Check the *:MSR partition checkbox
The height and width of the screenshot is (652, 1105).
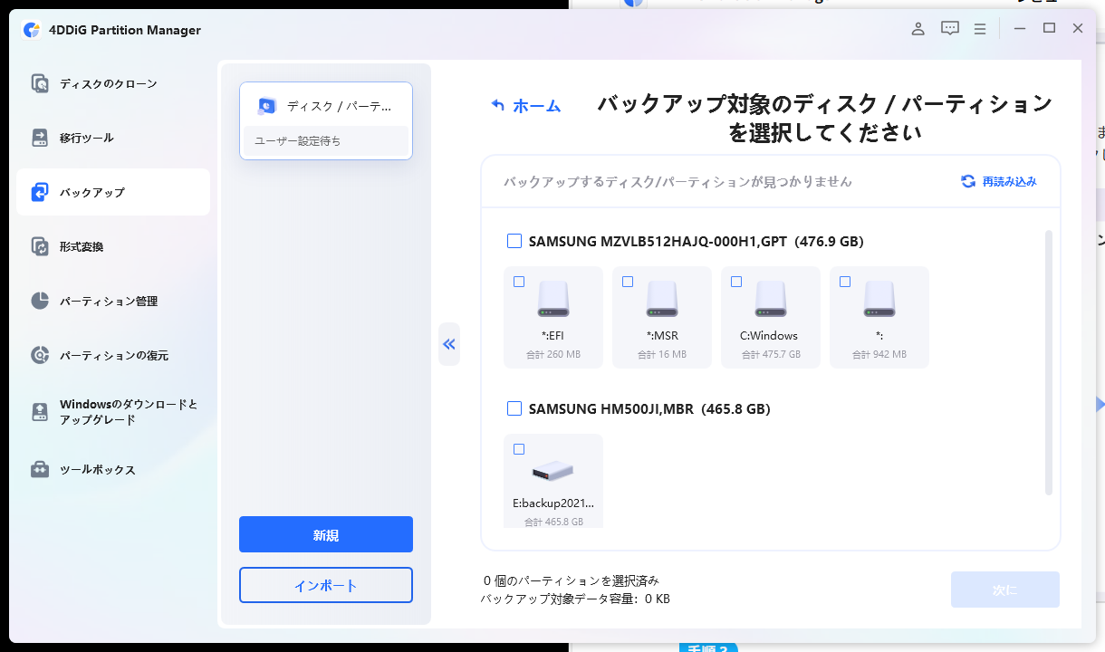(x=628, y=282)
